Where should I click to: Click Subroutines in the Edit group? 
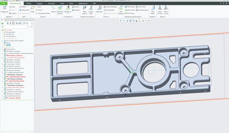coord(24,10)
